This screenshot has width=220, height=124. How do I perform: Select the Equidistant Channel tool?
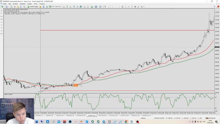click(122, 7)
